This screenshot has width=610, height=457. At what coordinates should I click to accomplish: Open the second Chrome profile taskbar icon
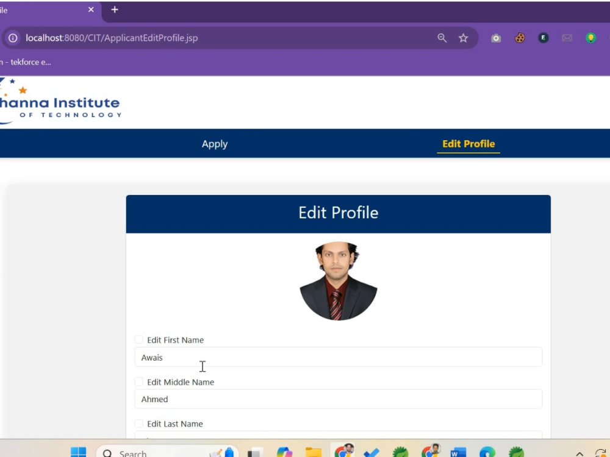[430, 451]
